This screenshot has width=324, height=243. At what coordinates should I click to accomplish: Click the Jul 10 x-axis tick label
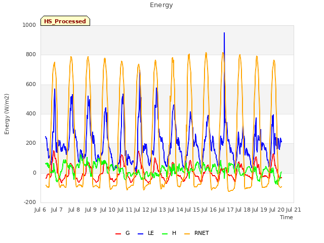[x=108, y=210]
